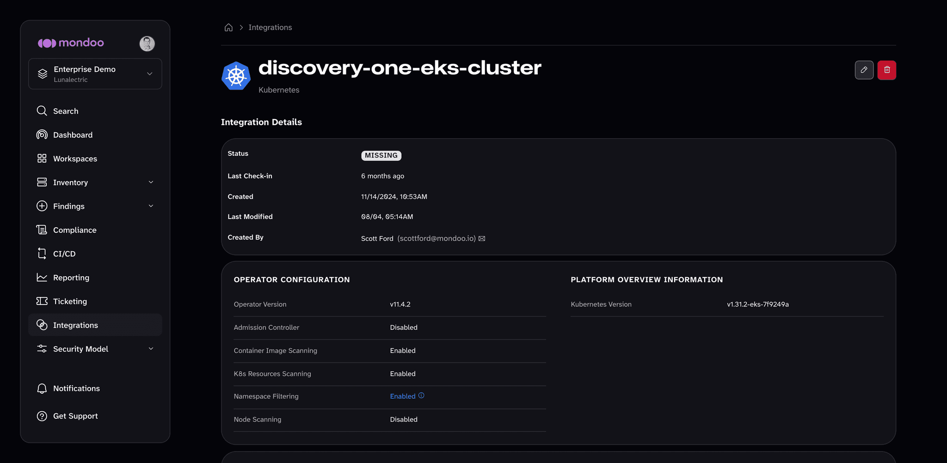This screenshot has height=463, width=947.
Task: Click Admission Controller Disabled value
Action: tap(404, 328)
